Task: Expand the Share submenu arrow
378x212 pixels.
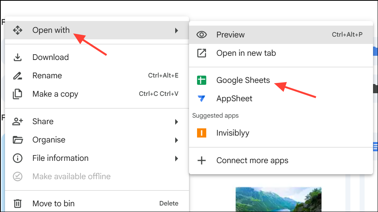Action: pyautogui.click(x=176, y=122)
